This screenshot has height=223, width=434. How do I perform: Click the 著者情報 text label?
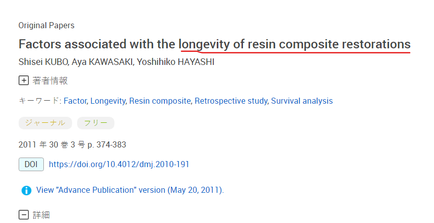pyautogui.click(x=50, y=81)
